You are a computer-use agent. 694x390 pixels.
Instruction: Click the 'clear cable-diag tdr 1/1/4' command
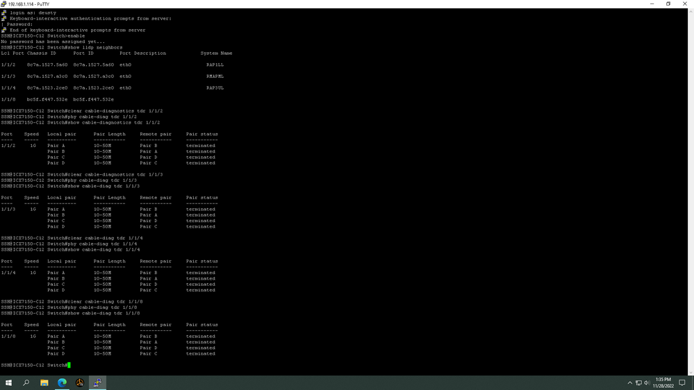pos(106,238)
